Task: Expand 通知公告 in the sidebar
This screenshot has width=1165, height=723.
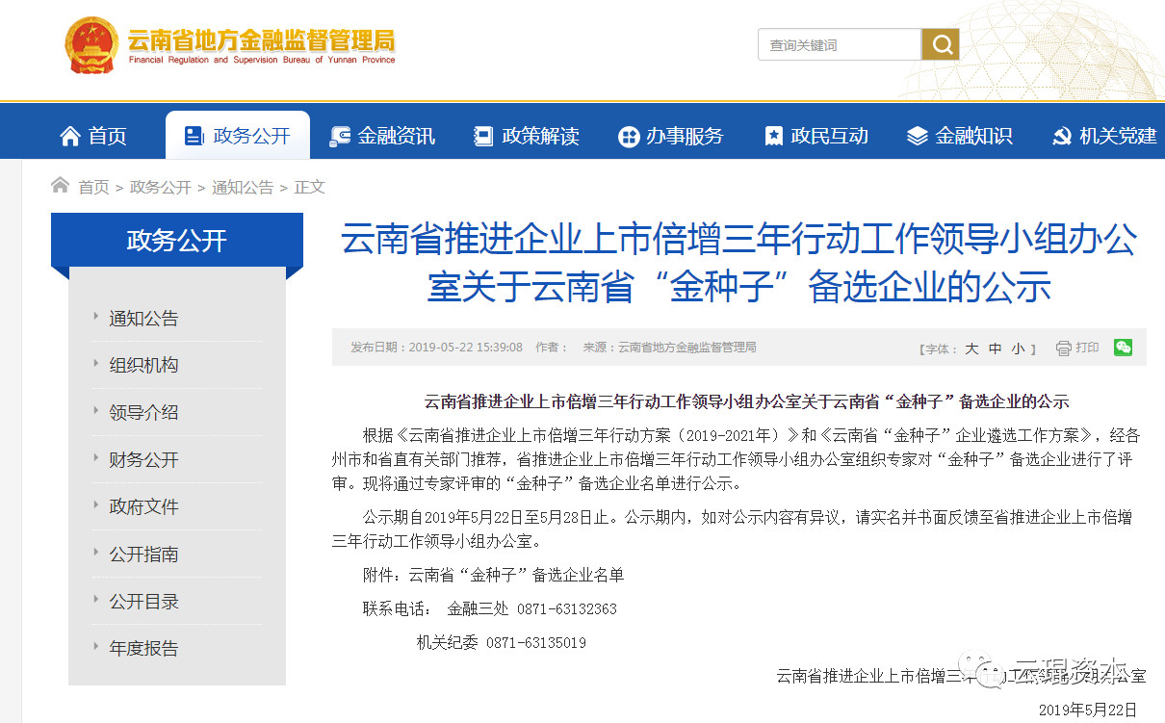Action: click(143, 319)
